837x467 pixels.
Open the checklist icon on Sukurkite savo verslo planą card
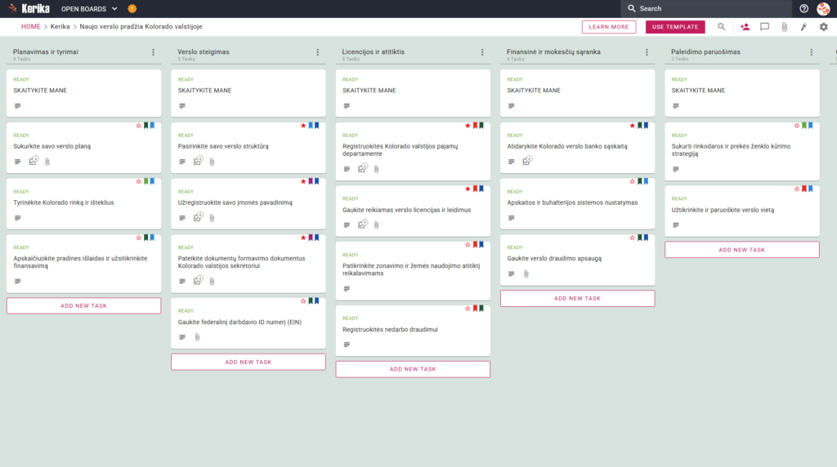pyautogui.click(x=34, y=161)
